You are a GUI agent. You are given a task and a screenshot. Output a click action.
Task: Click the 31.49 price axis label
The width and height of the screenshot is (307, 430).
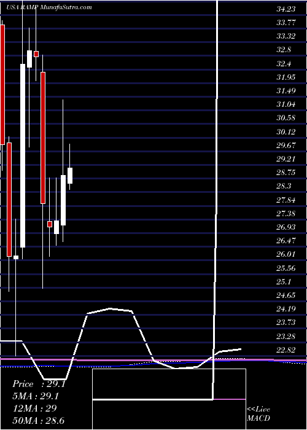286,91
